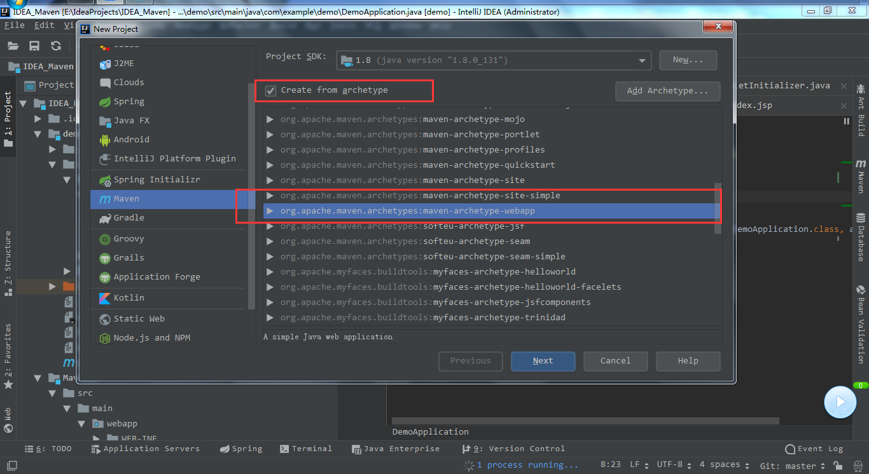Click the Synchronize refresh toolbar icon
Screen dimensions: 869x474
point(56,46)
